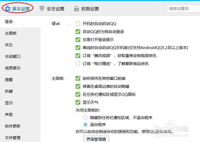The width and height of the screenshot is (200, 142).
Task: Select 热键 in the sidebar
Action: click(20, 91)
